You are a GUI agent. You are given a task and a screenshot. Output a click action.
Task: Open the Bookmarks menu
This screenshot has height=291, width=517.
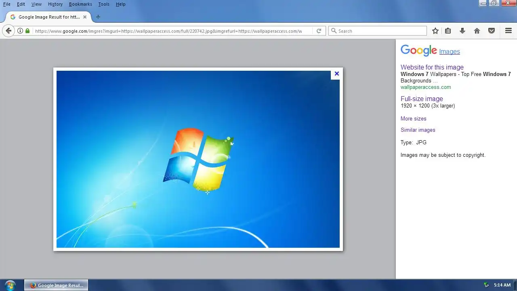pos(80,4)
